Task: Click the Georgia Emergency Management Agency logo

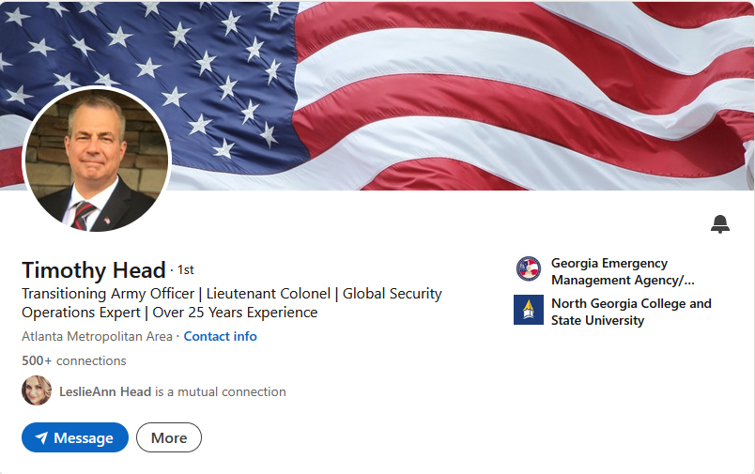Action: tap(529, 269)
